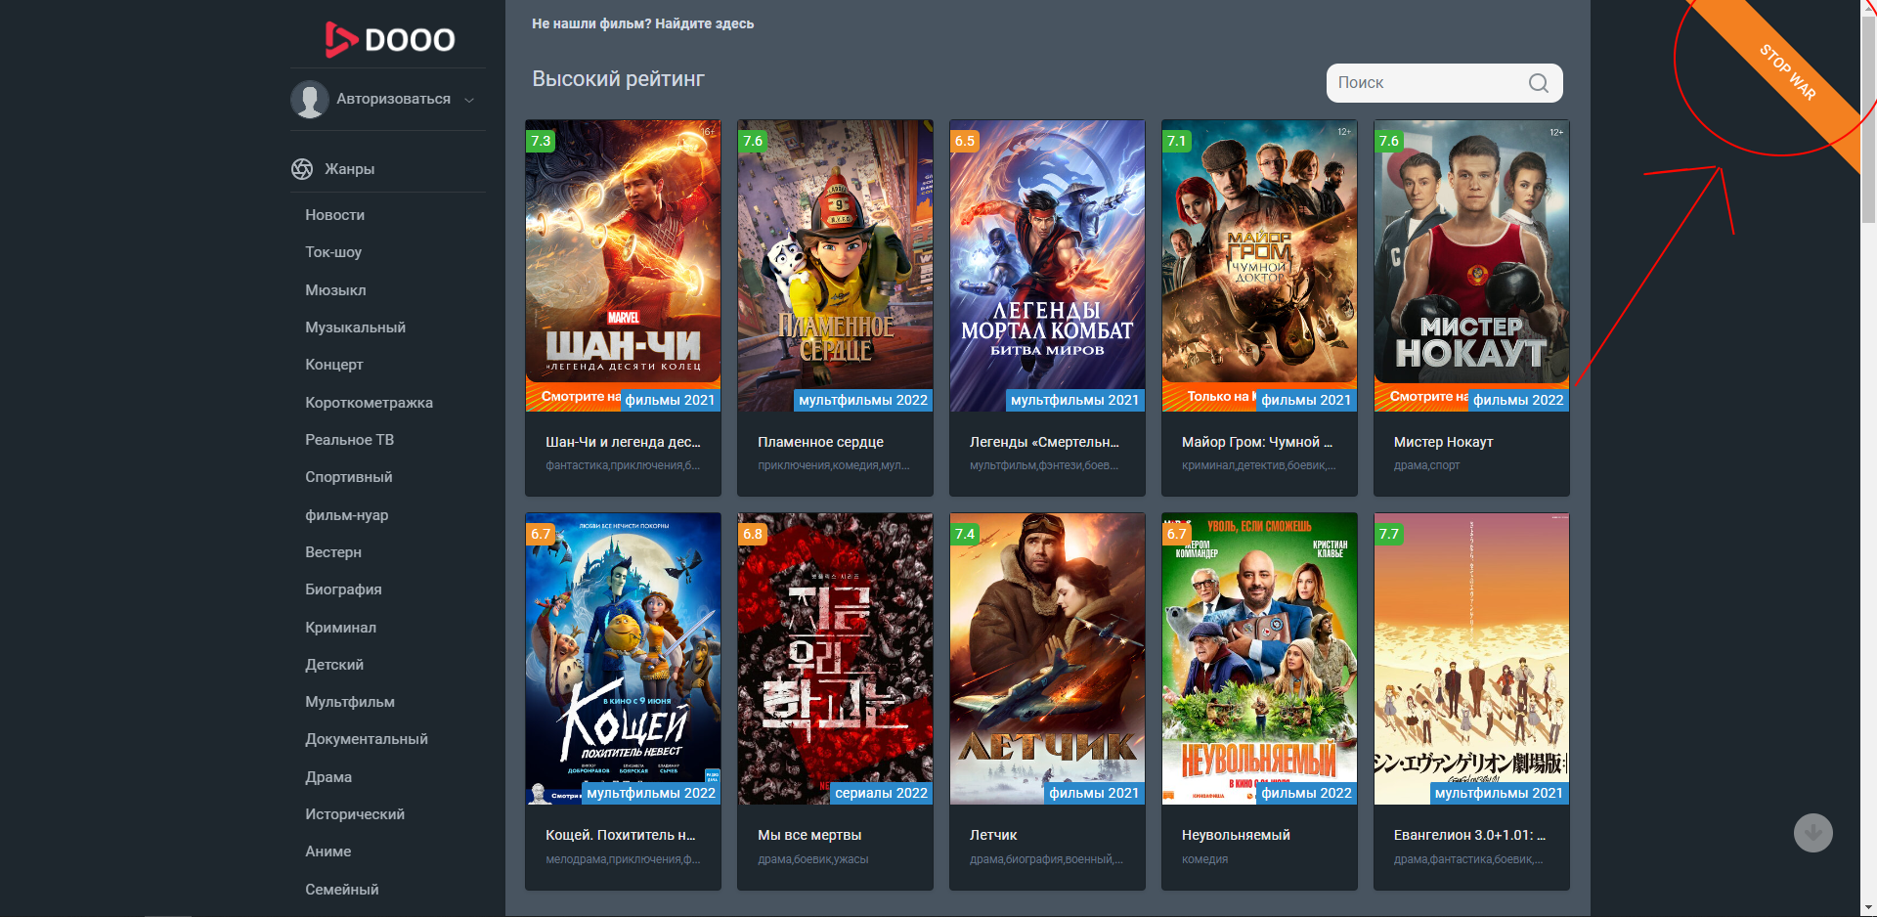The image size is (1877, 917).
Task: Click the STOP WAR corner ribbon
Action: 1789,73
